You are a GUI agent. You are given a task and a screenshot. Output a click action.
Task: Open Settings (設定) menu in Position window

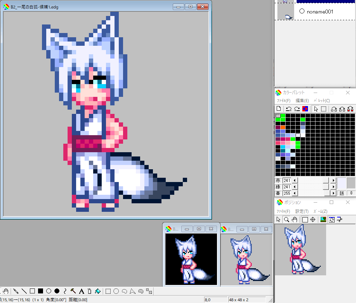302,211
